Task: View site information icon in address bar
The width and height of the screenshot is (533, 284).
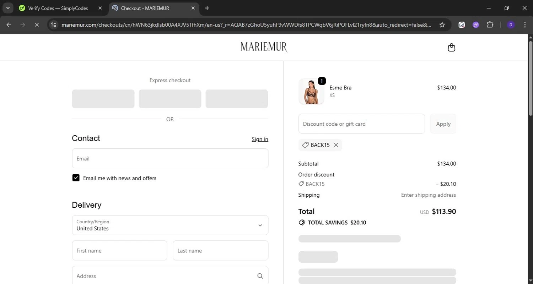Action: pos(54,24)
